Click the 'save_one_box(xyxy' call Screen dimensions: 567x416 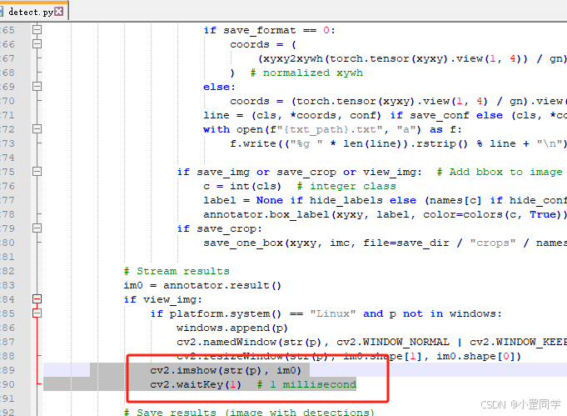pos(260,243)
